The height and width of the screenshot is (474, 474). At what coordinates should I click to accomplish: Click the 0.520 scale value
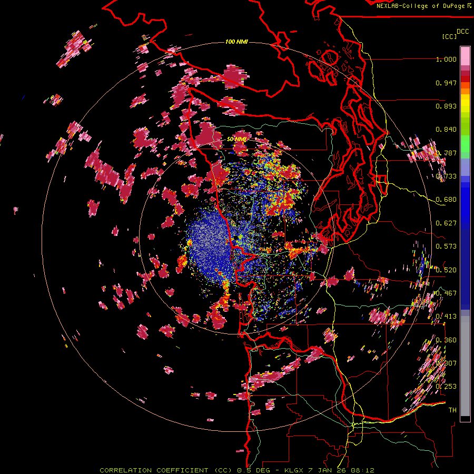(x=446, y=270)
